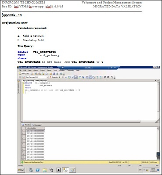162x175 pixels.
Task: Click the Registration Date heading
Action: [x=14, y=23]
